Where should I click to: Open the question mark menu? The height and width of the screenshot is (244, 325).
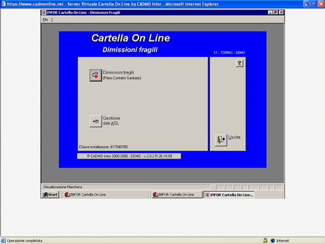pos(52,20)
